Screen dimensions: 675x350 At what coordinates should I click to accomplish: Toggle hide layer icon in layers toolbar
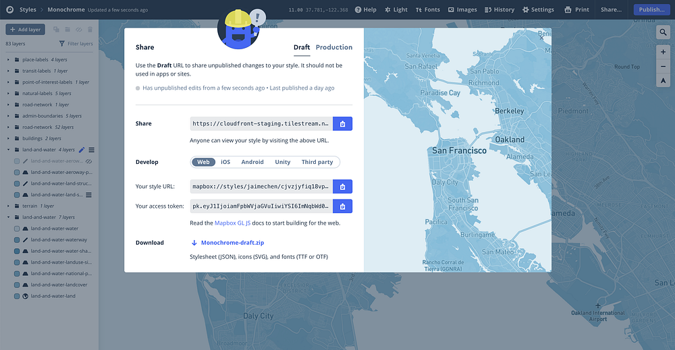79,29
